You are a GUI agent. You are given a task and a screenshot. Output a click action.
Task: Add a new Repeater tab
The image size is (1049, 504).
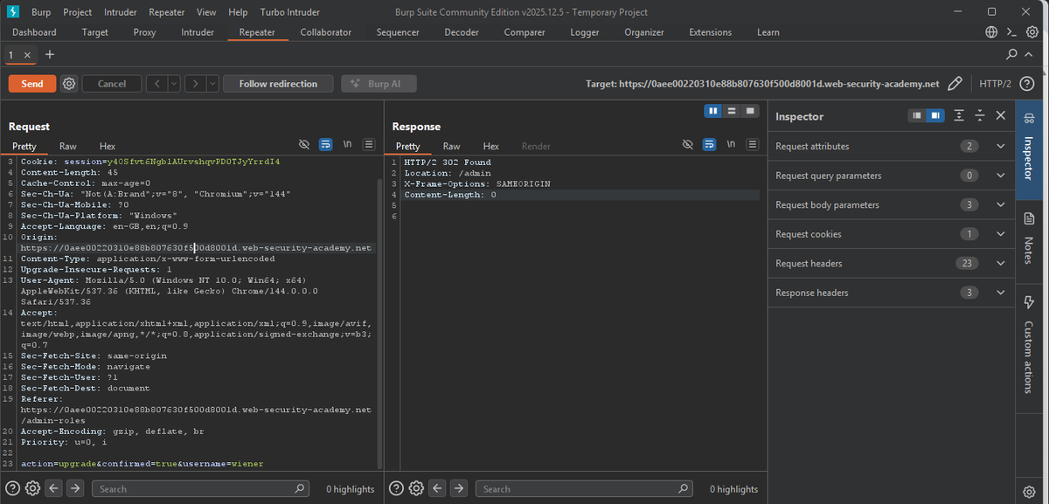click(49, 54)
